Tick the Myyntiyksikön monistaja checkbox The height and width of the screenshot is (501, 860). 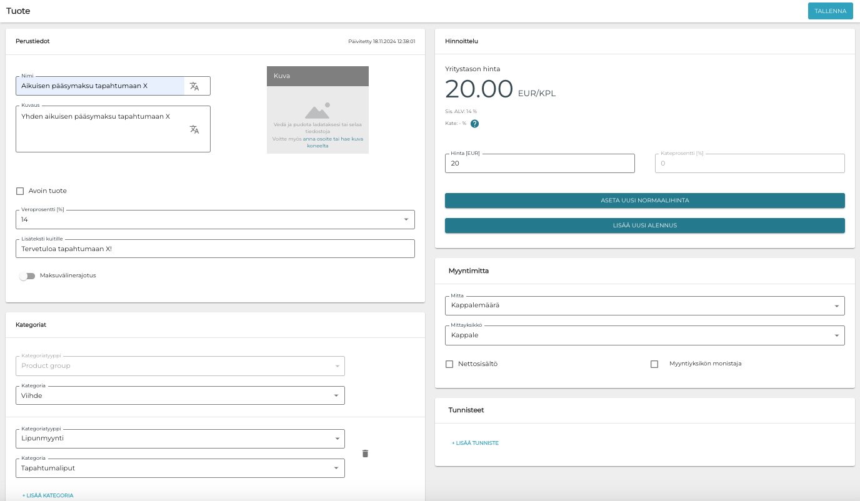654,364
